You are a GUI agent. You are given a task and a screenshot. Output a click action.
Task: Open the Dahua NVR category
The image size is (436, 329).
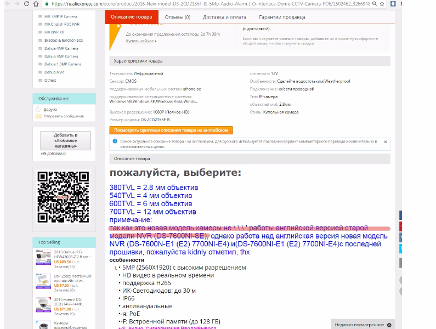[54, 72]
